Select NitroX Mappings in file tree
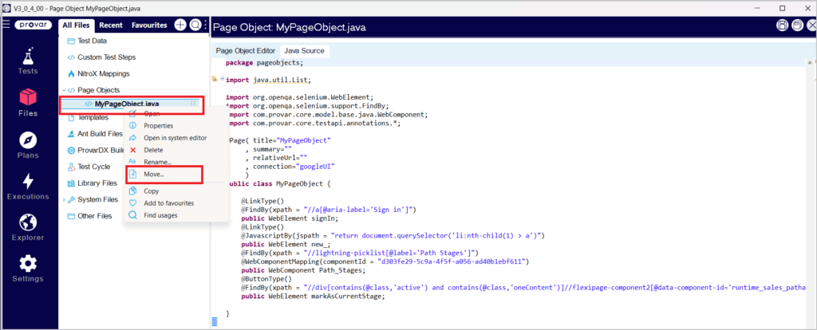The height and width of the screenshot is (330, 817). (103, 73)
